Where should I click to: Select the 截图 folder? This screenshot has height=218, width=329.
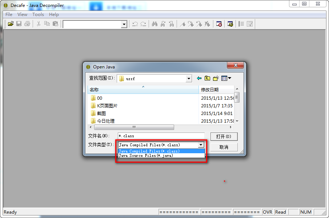[98, 114]
